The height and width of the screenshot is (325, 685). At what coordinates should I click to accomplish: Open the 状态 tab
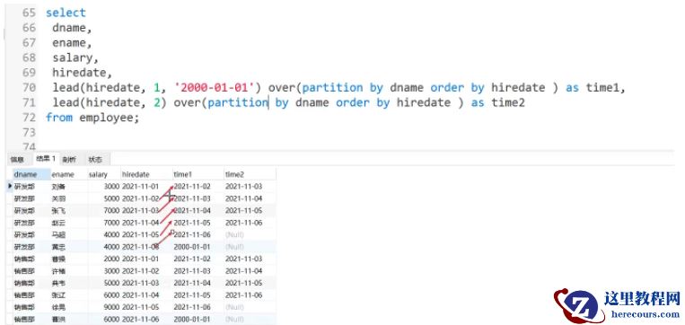(95, 160)
